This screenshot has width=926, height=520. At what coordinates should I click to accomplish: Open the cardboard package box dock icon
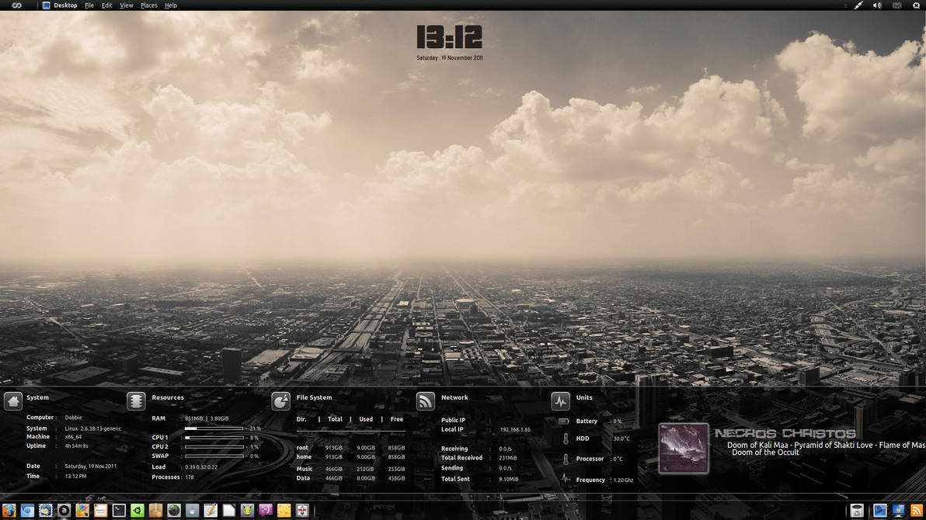155,511
